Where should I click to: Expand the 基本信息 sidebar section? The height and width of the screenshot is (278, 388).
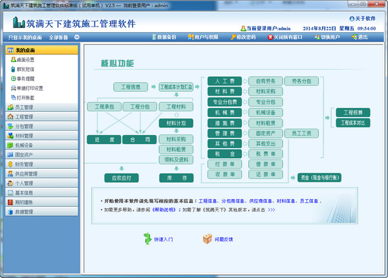point(41,193)
